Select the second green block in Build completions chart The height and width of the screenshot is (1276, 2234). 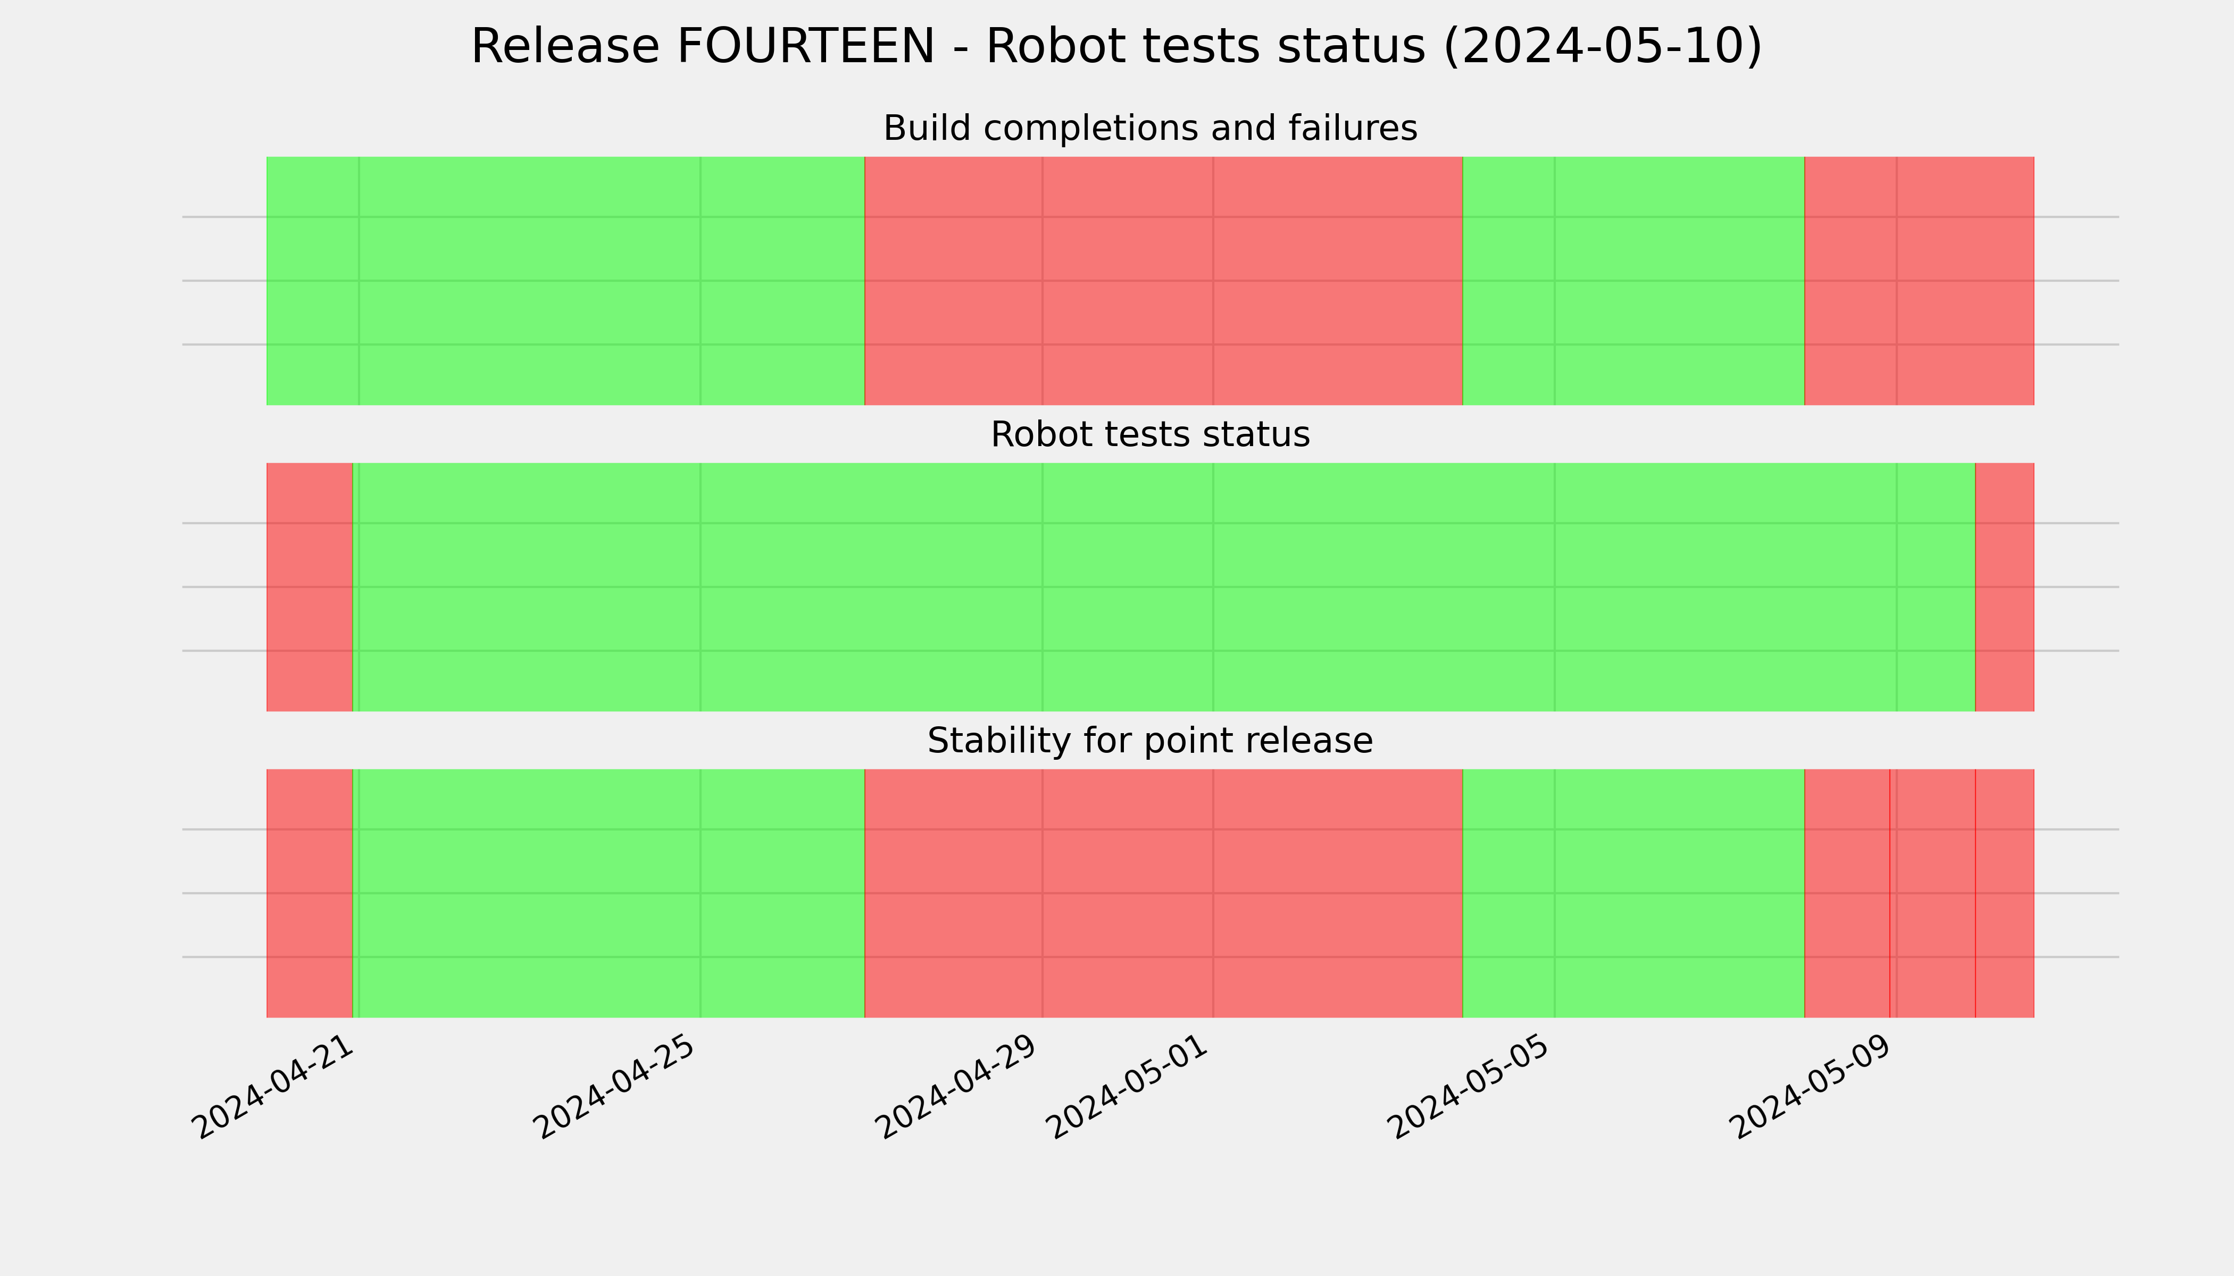(x=1633, y=281)
